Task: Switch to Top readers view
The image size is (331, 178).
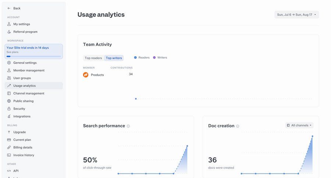Action: pyautogui.click(x=93, y=58)
